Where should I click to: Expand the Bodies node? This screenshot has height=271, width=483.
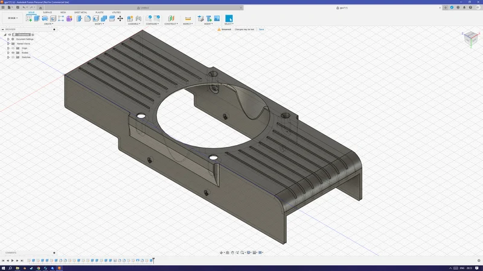pos(8,53)
